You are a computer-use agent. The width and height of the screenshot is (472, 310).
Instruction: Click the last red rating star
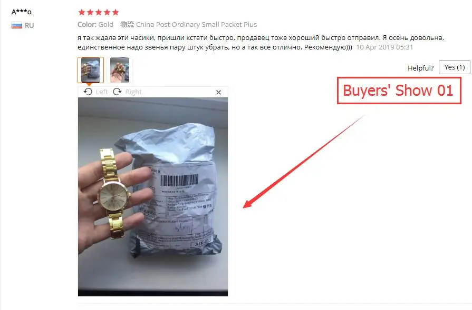click(115, 12)
